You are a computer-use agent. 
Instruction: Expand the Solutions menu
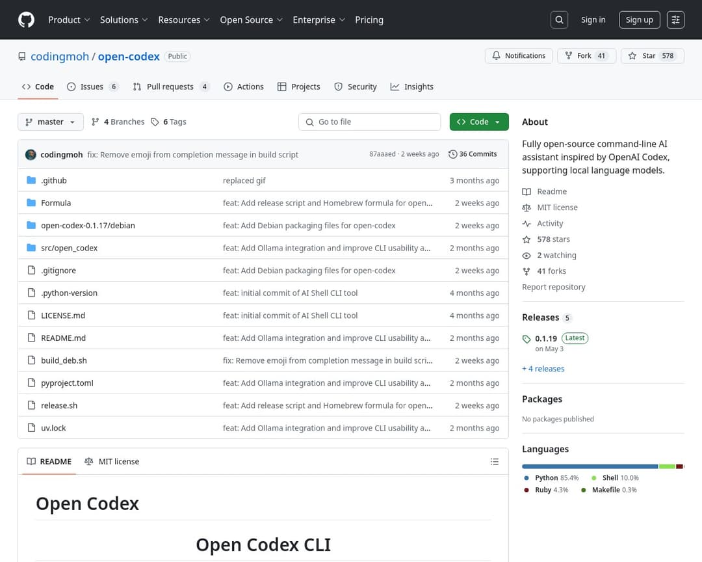(123, 20)
